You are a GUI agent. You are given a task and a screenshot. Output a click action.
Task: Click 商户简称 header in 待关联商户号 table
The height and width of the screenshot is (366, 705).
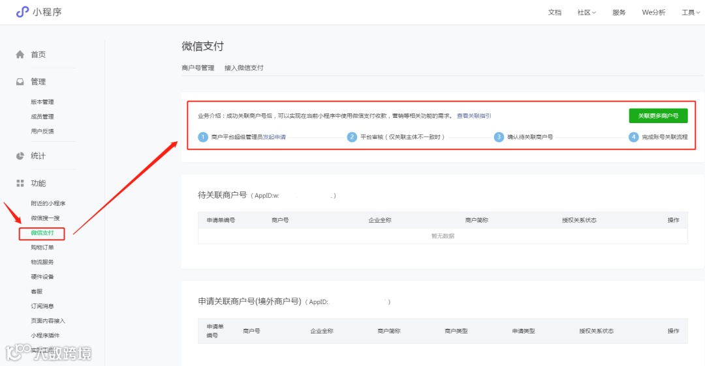(477, 220)
